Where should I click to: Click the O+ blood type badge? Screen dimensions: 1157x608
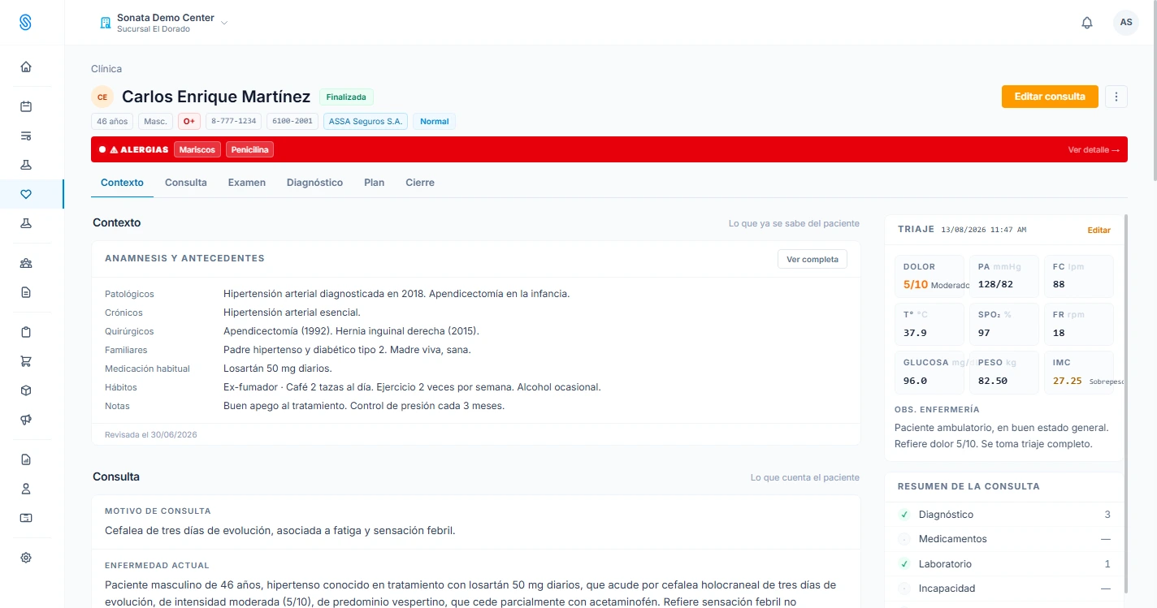pyautogui.click(x=189, y=122)
